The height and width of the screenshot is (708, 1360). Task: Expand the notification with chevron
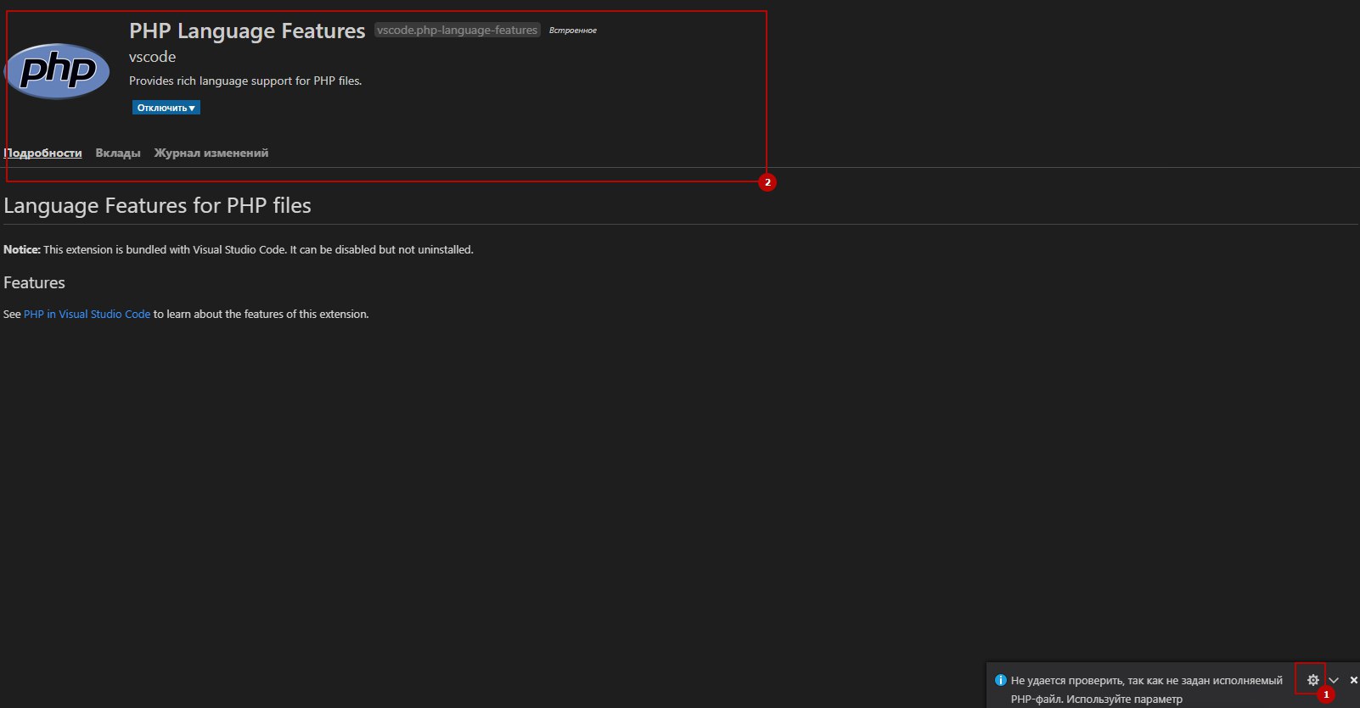pyautogui.click(x=1334, y=680)
